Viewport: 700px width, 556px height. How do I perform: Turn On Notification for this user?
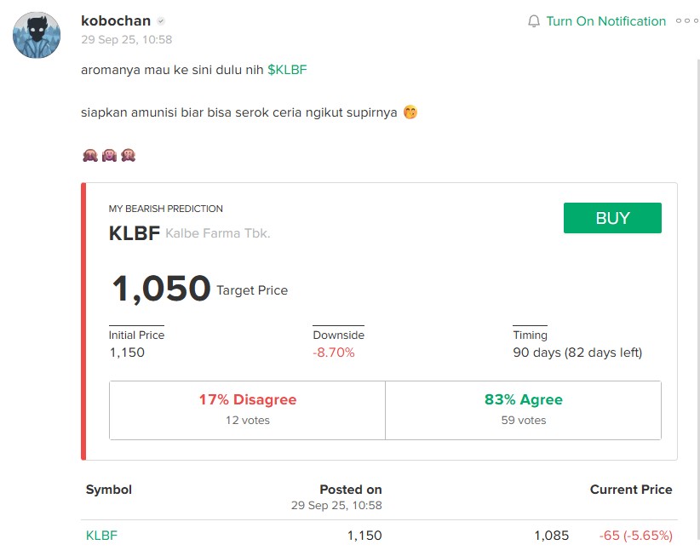coord(605,21)
